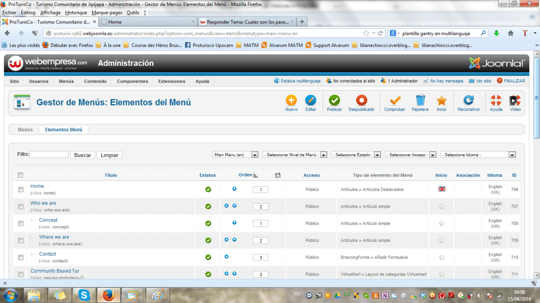Expand the bookmarks toolbar overflow chevron
The image size is (540, 303).
[x=536, y=45]
